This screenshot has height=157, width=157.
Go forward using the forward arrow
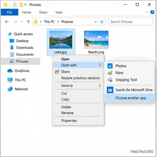click(15, 22)
